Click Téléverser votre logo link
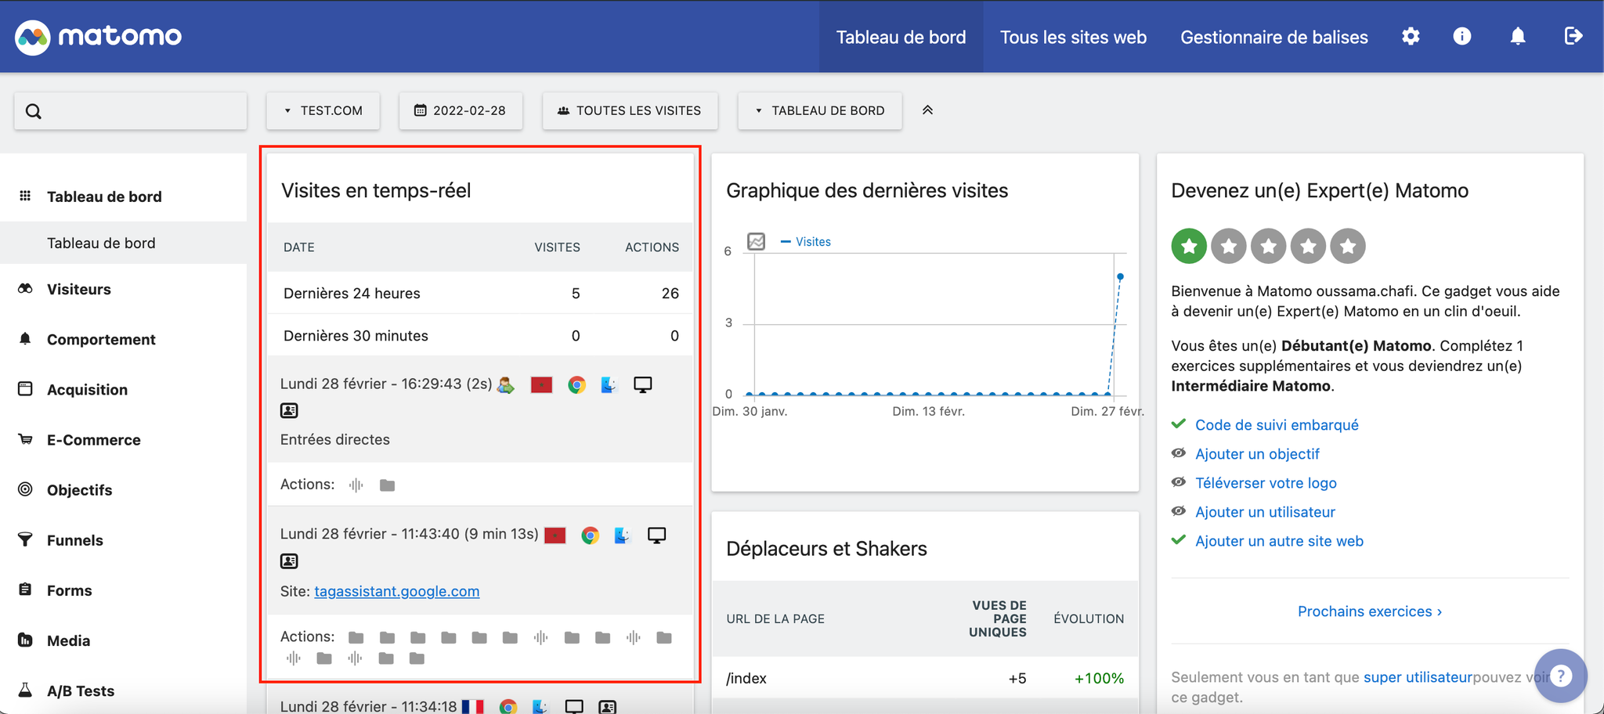 point(1266,482)
